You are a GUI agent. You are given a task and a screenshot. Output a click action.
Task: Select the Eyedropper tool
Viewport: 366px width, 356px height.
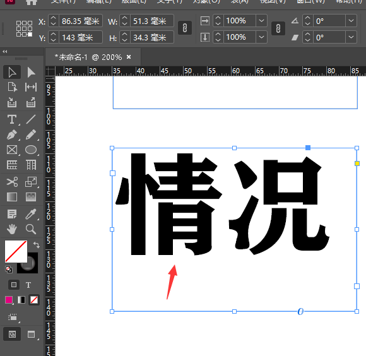pyautogui.click(x=31, y=214)
